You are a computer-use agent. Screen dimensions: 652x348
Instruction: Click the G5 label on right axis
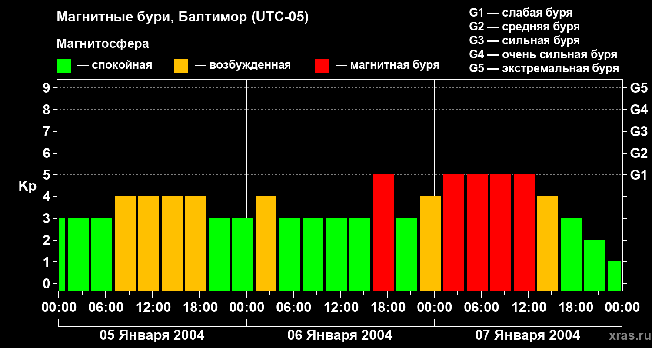[x=639, y=88]
